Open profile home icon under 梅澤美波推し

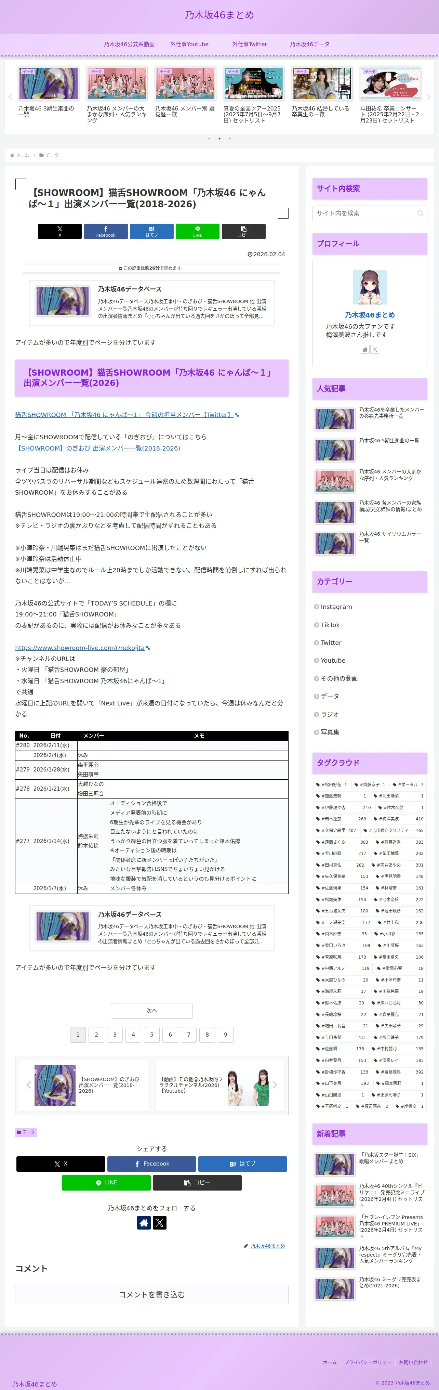[365, 349]
